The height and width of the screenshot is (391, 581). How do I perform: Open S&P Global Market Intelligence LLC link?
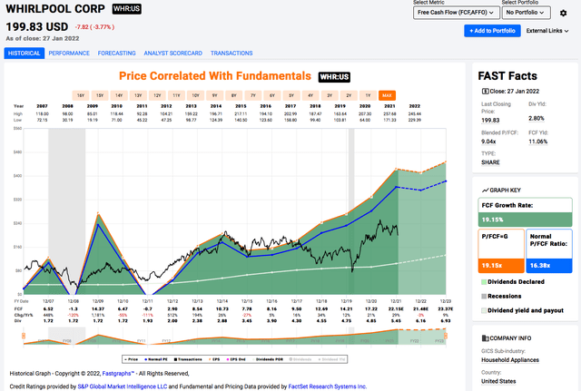click(x=123, y=386)
